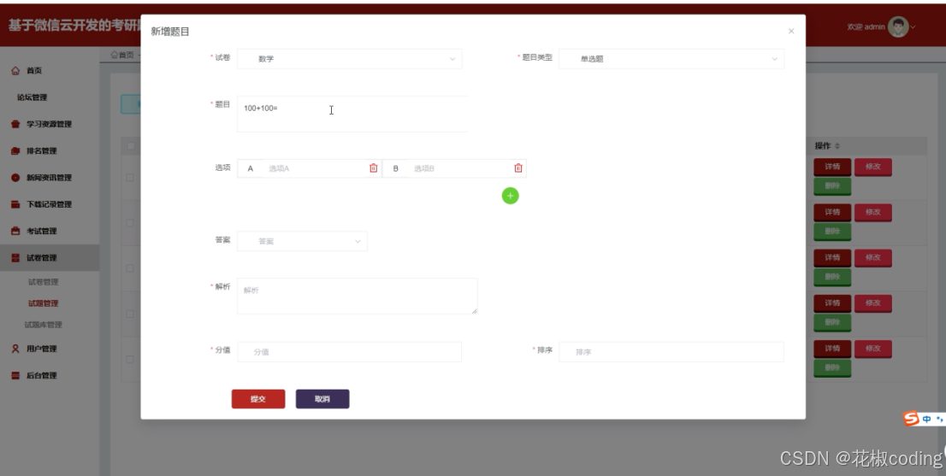The height and width of the screenshot is (476, 946).
Task: Click 修改 in the last table row
Action: tap(873, 349)
